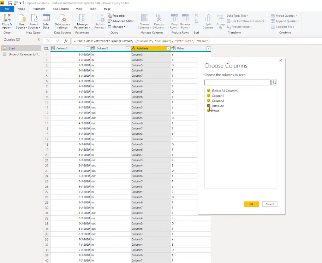Uncheck the Column1 checkbox
Image resolution: width=322 pixels, height=263 pixels.
click(209, 95)
